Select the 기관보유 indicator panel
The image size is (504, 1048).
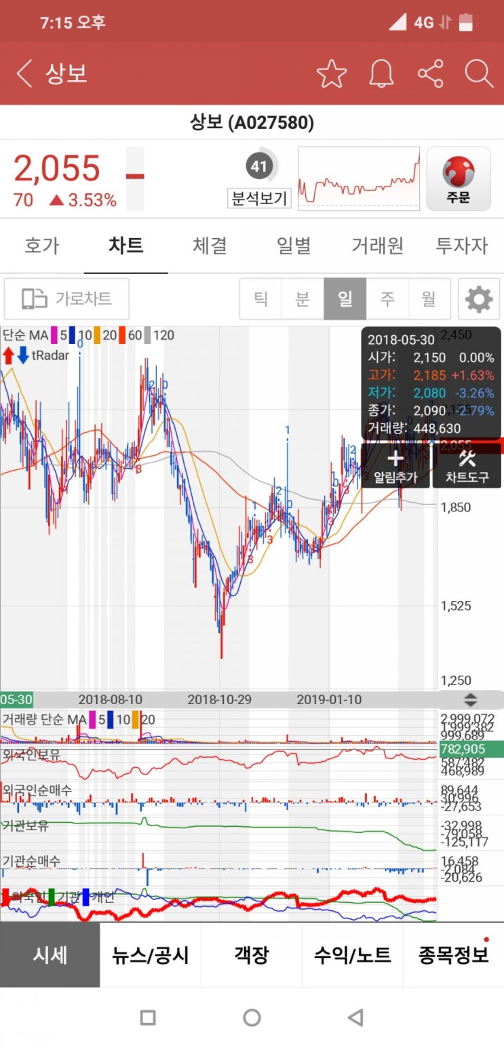[x=218, y=835]
